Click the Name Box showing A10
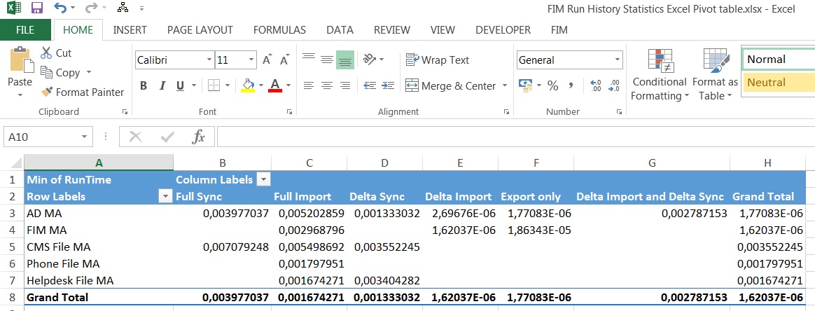 click(x=41, y=137)
